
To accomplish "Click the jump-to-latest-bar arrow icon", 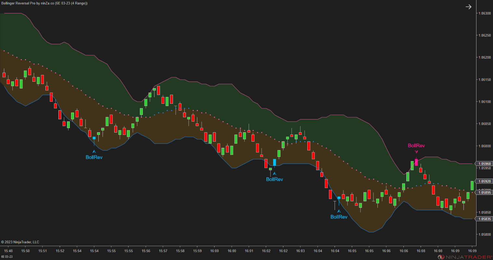I will (469, 6).
